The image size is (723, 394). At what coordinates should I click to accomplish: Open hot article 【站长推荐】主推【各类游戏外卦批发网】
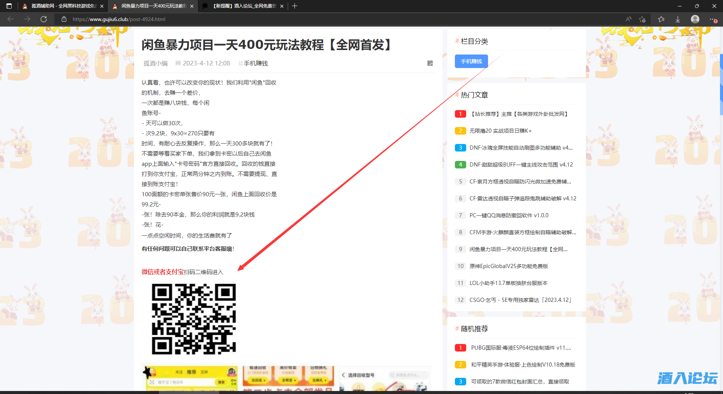(519, 114)
